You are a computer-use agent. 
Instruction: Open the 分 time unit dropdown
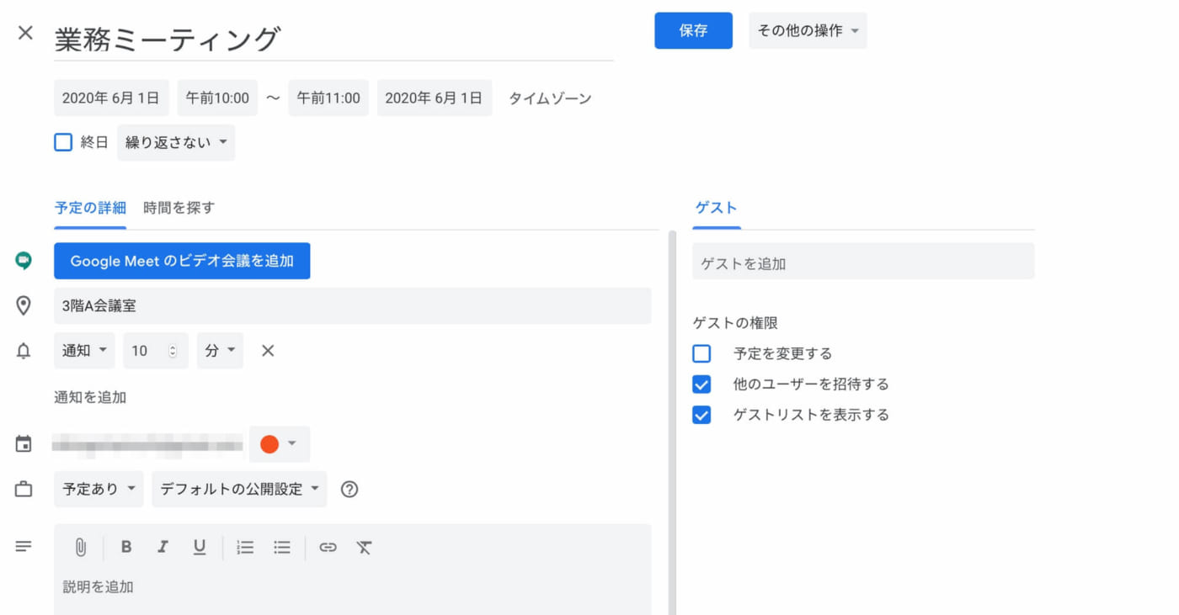pos(220,351)
